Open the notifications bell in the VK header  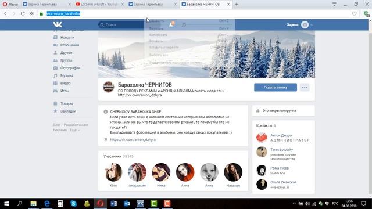(x=171, y=24)
